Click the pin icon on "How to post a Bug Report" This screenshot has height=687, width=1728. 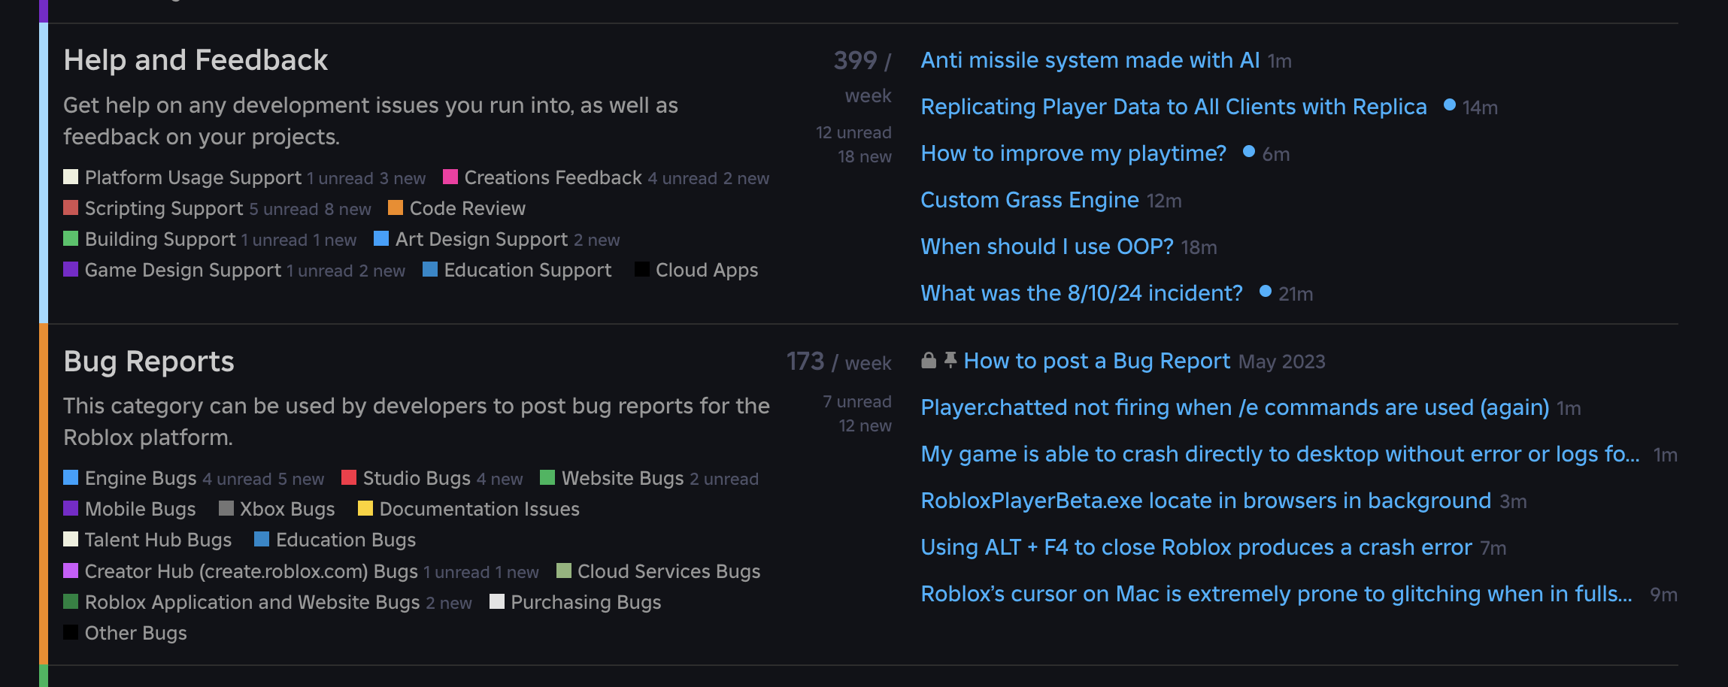click(950, 361)
